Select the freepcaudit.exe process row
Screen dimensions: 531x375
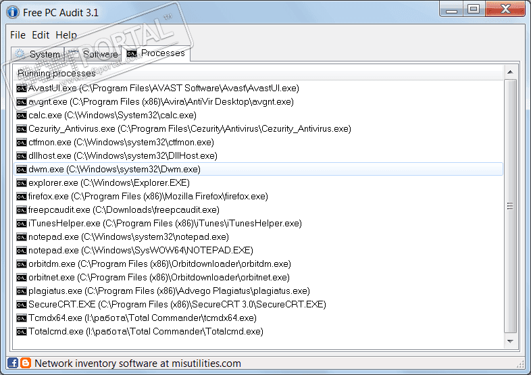click(258, 210)
